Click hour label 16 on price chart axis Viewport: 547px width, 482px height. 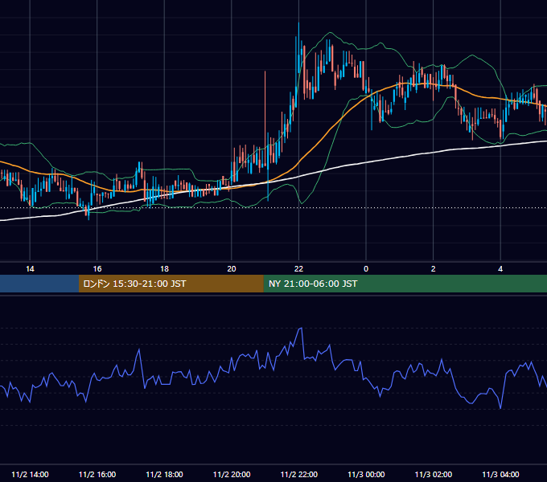(97, 269)
